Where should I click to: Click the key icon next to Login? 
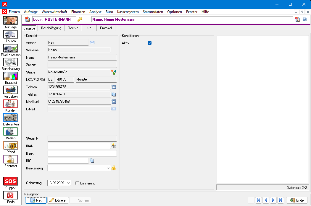[80, 19]
